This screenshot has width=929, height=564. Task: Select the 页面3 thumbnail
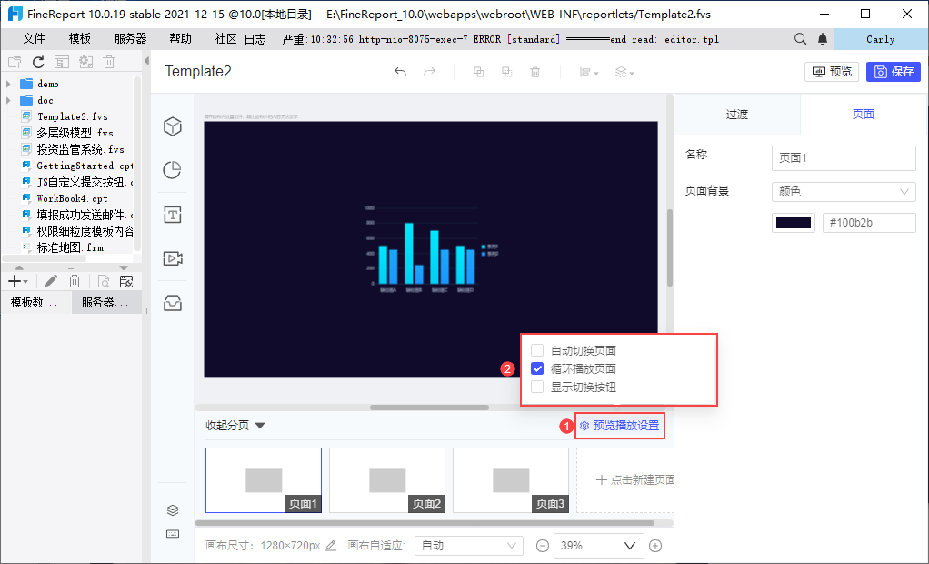coord(511,479)
